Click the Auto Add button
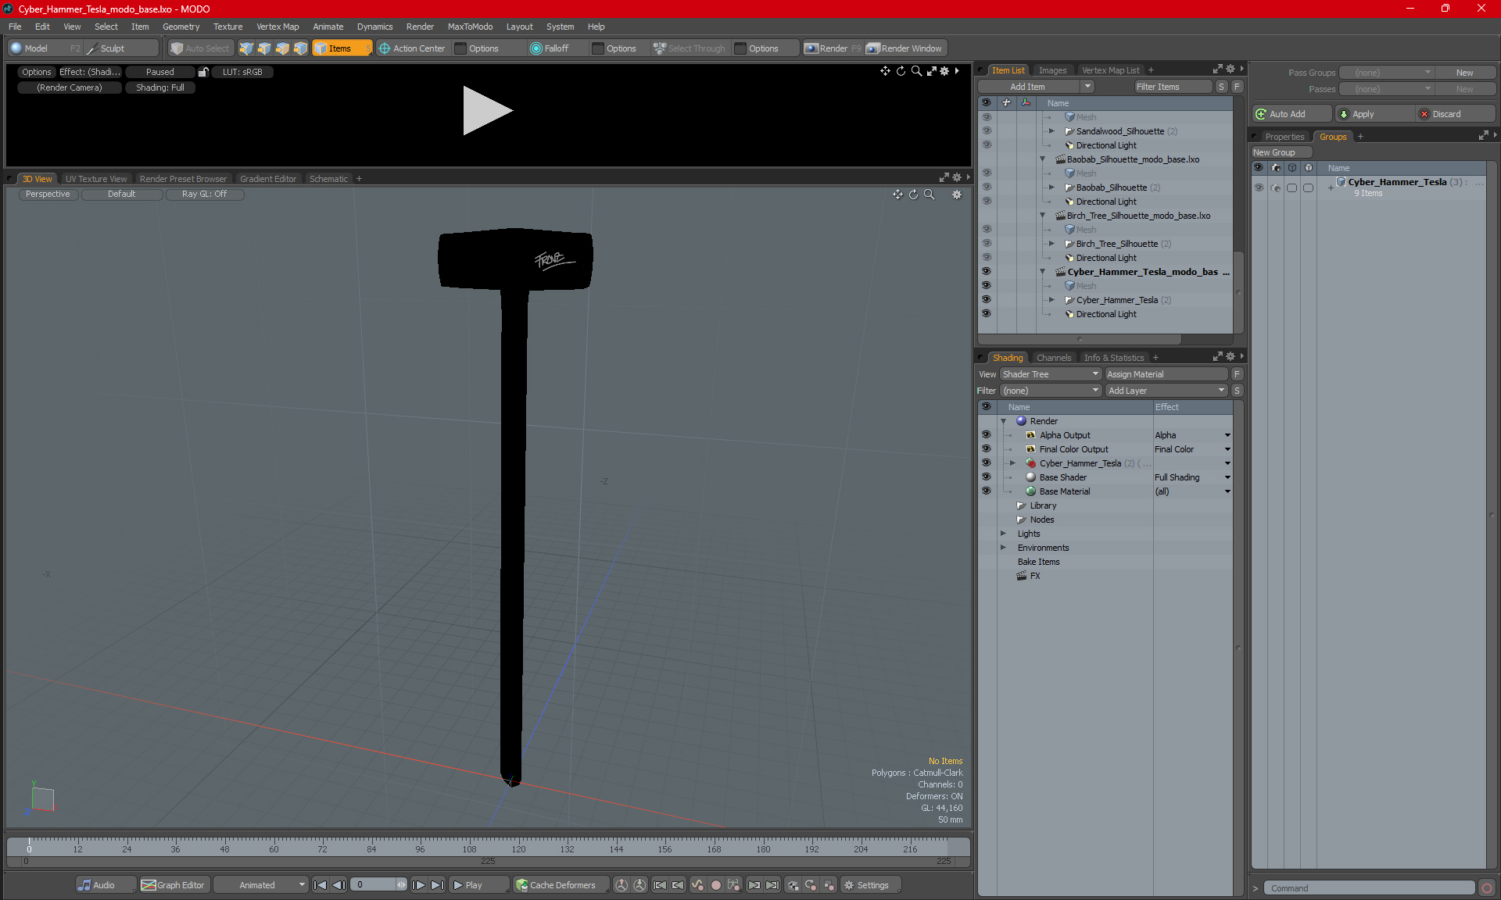This screenshot has height=900, width=1501. 1291,114
